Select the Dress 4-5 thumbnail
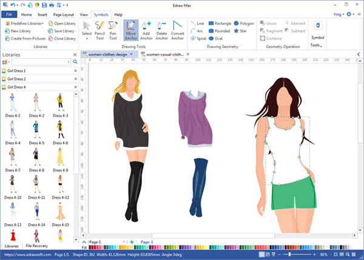This screenshot has width=364, height=260. click(37, 130)
